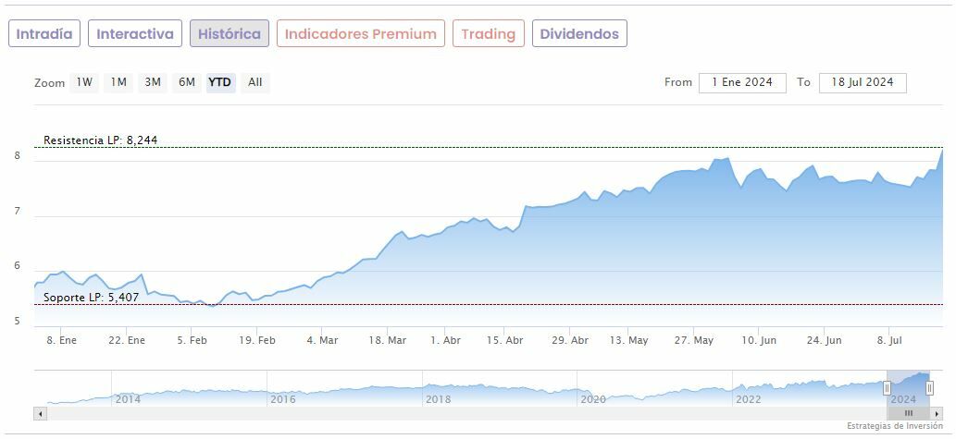
Task: Click the From date field
Action: click(742, 82)
